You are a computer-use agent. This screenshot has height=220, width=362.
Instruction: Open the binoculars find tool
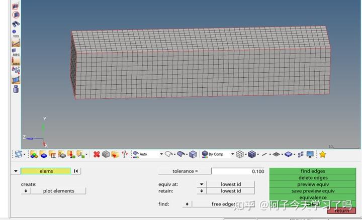click(x=16, y=24)
